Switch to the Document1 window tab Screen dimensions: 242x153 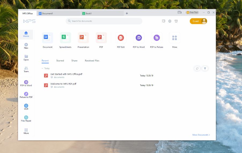click(x=58, y=13)
